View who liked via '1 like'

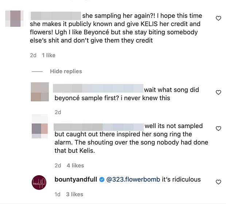coord(48,55)
